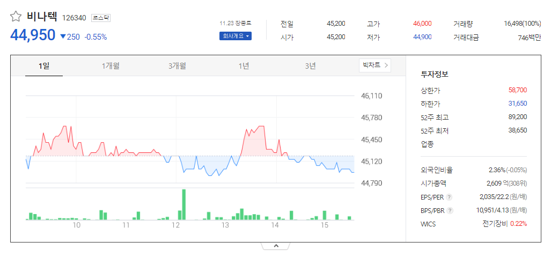The image size is (551, 257).
Task: Open help icon next to EPS/PER
Action: pos(449,197)
